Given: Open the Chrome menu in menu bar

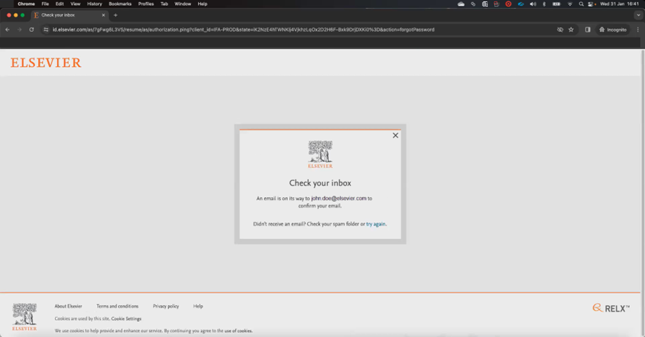Looking at the screenshot, I should [x=26, y=3].
